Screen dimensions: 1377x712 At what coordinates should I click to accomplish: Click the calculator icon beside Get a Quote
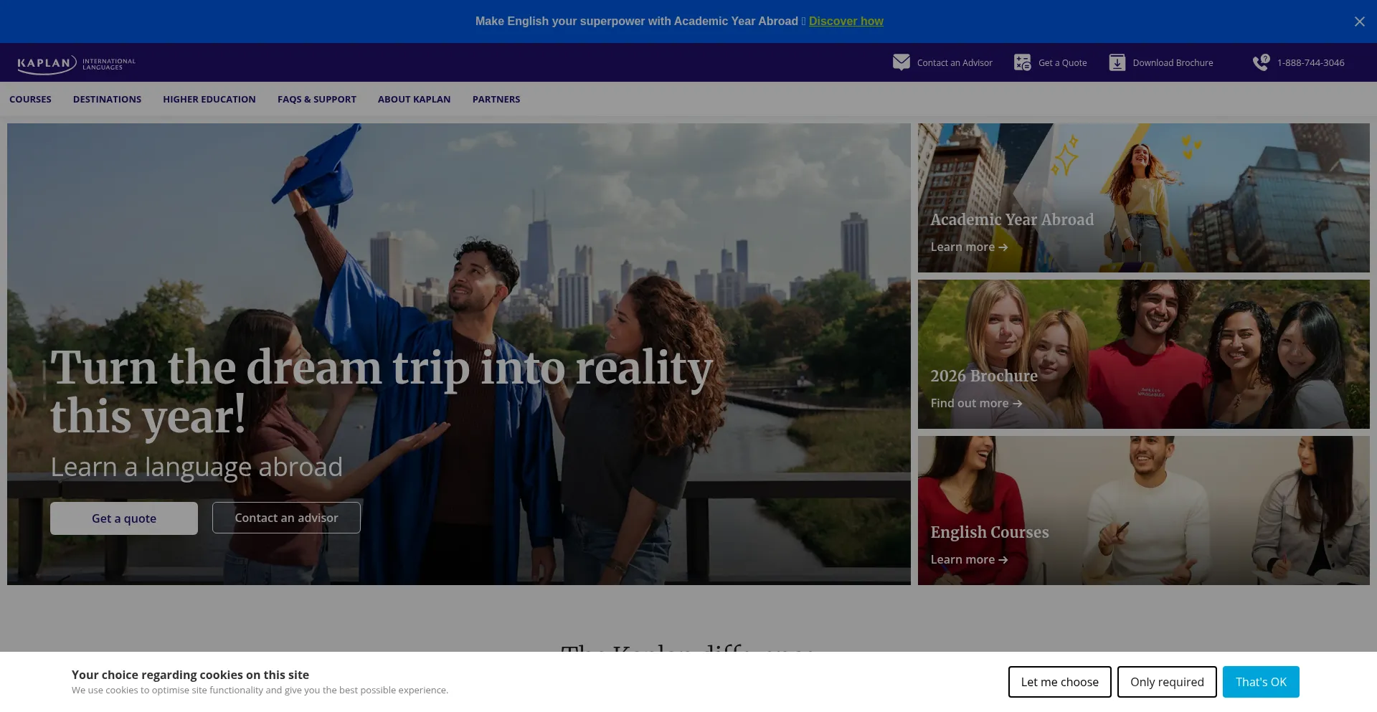point(1022,62)
